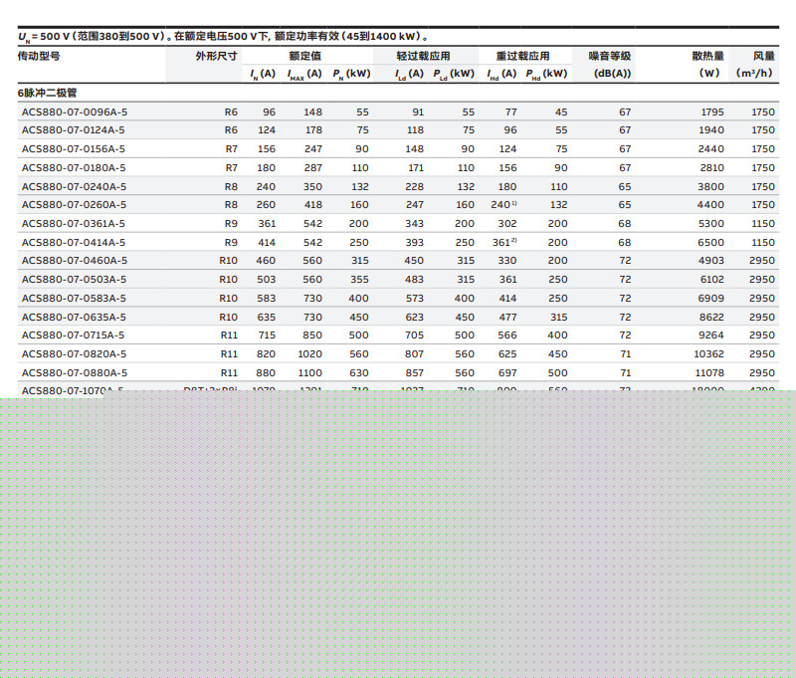Click the 风量 column header

click(x=764, y=56)
